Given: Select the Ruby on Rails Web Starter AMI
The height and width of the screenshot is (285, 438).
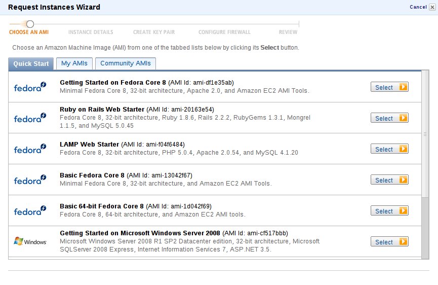Looking at the screenshot, I should (x=389, y=118).
